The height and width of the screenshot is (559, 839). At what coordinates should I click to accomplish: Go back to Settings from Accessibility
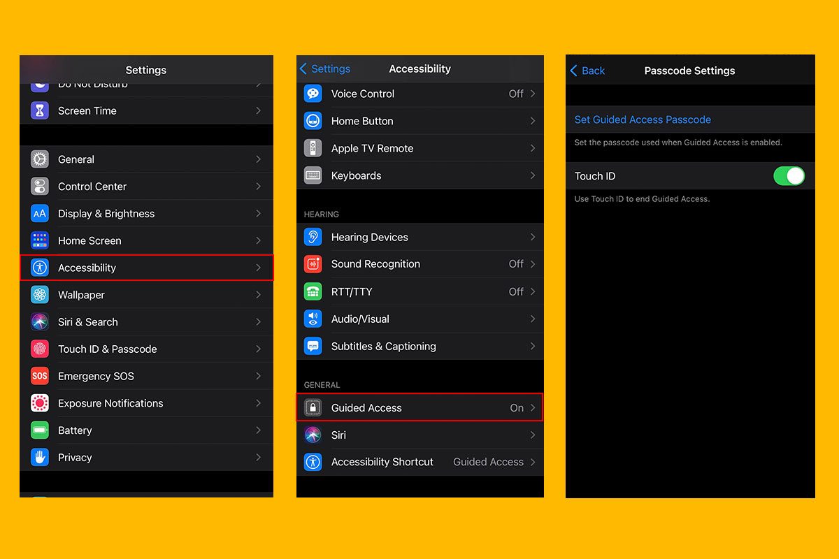(325, 68)
